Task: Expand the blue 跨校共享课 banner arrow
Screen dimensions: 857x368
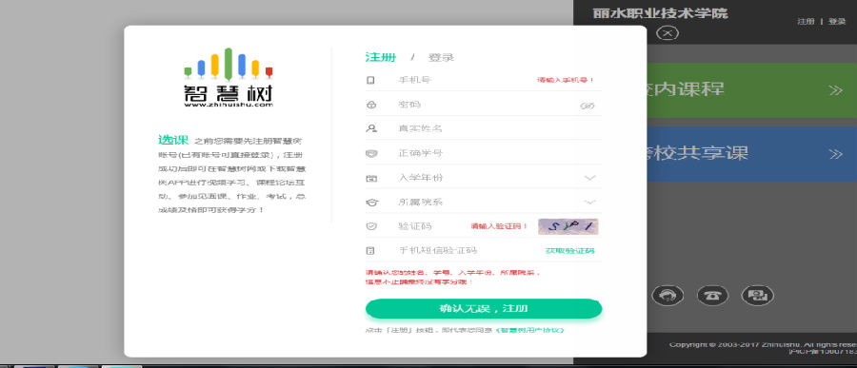Action: (x=835, y=154)
